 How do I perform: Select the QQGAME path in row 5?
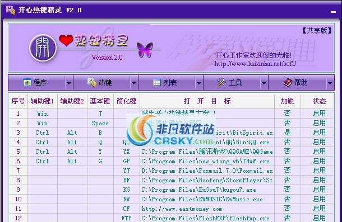tap(207, 152)
